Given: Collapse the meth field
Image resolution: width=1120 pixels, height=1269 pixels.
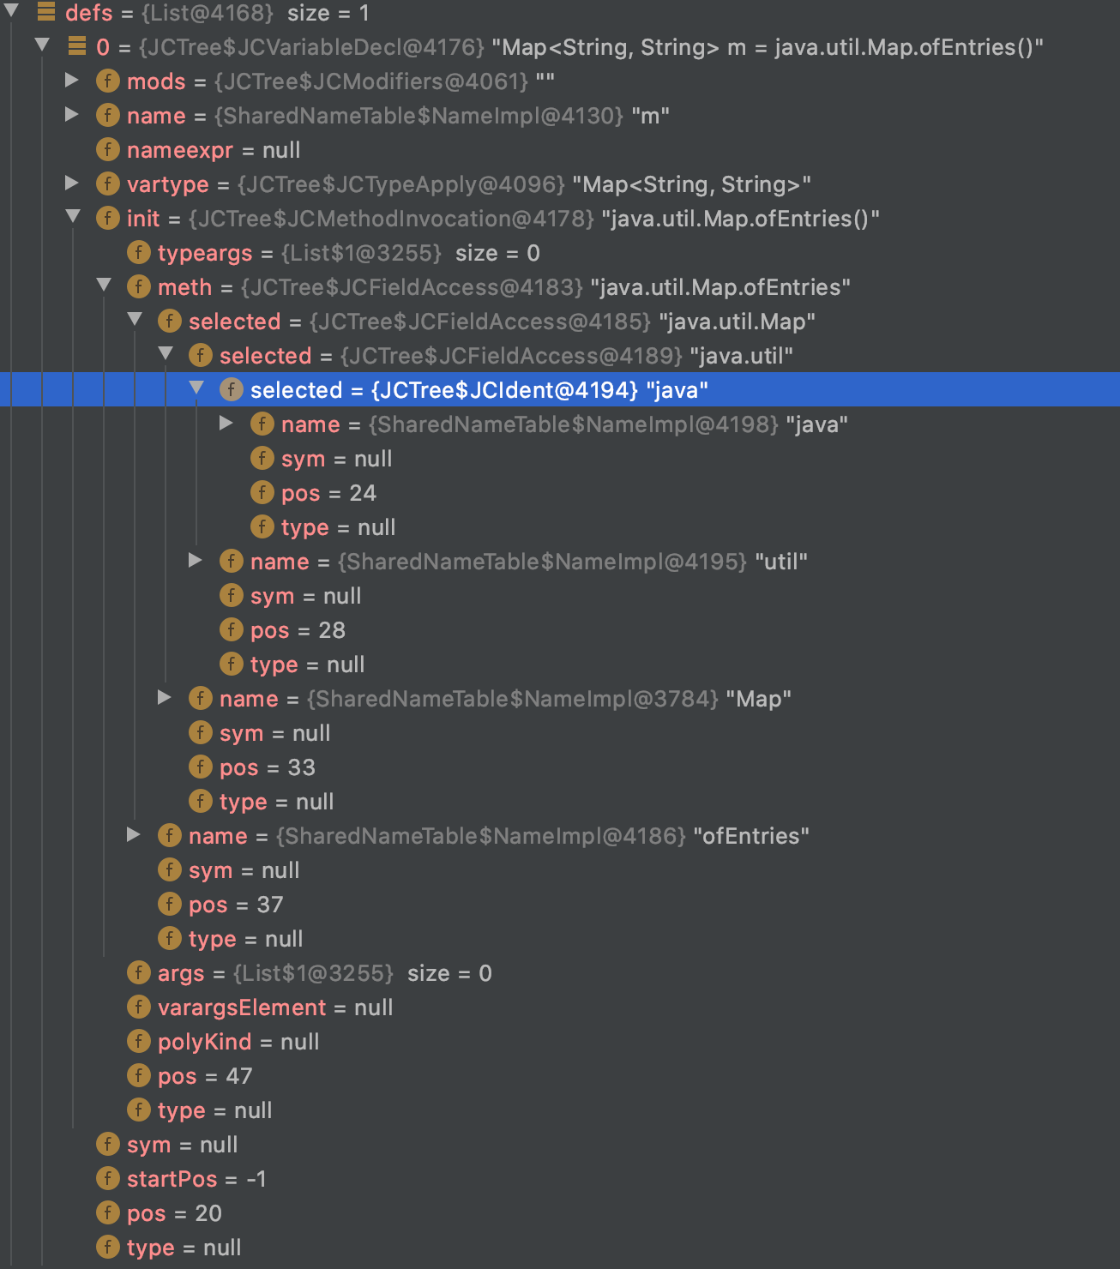Looking at the screenshot, I should pos(104,285).
